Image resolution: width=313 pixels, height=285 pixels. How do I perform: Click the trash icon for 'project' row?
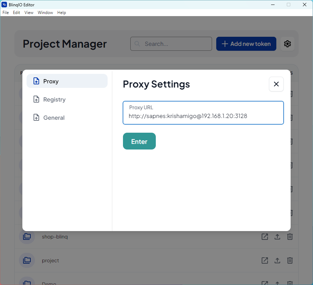tap(290, 260)
